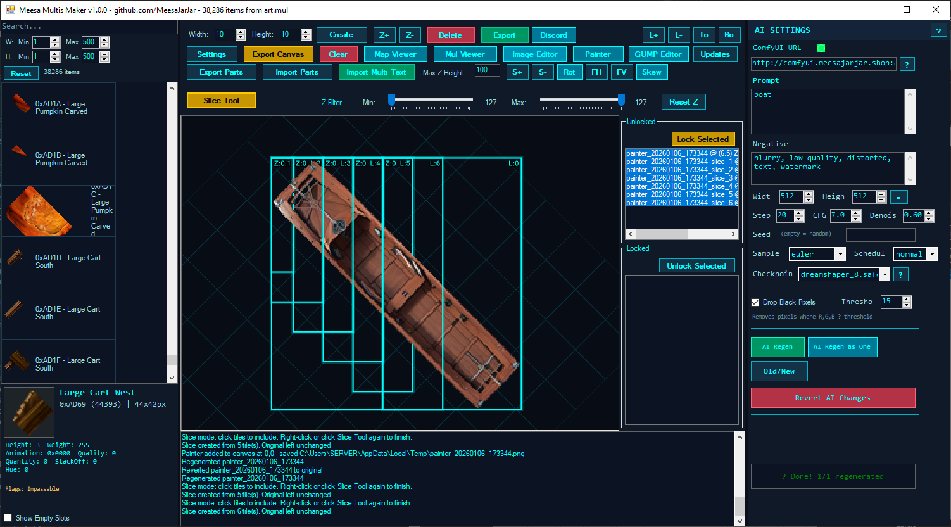Click the ComfyUI green status indicator

tap(821, 48)
